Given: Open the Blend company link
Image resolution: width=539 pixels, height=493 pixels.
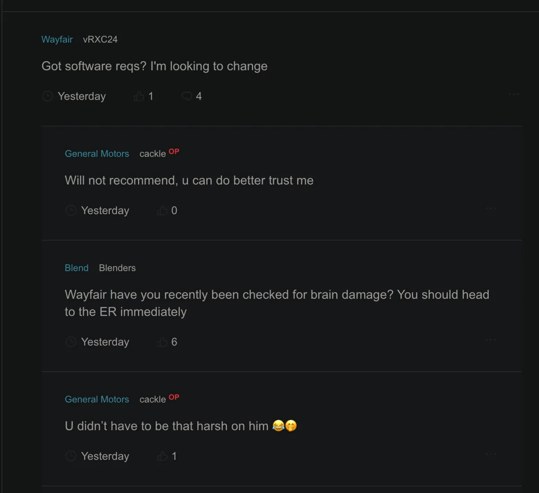Looking at the screenshot, I should click(x=76, y=268).
